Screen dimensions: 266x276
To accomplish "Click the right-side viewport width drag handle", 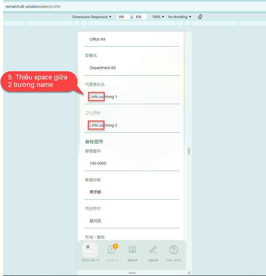I will pos(189,151).
